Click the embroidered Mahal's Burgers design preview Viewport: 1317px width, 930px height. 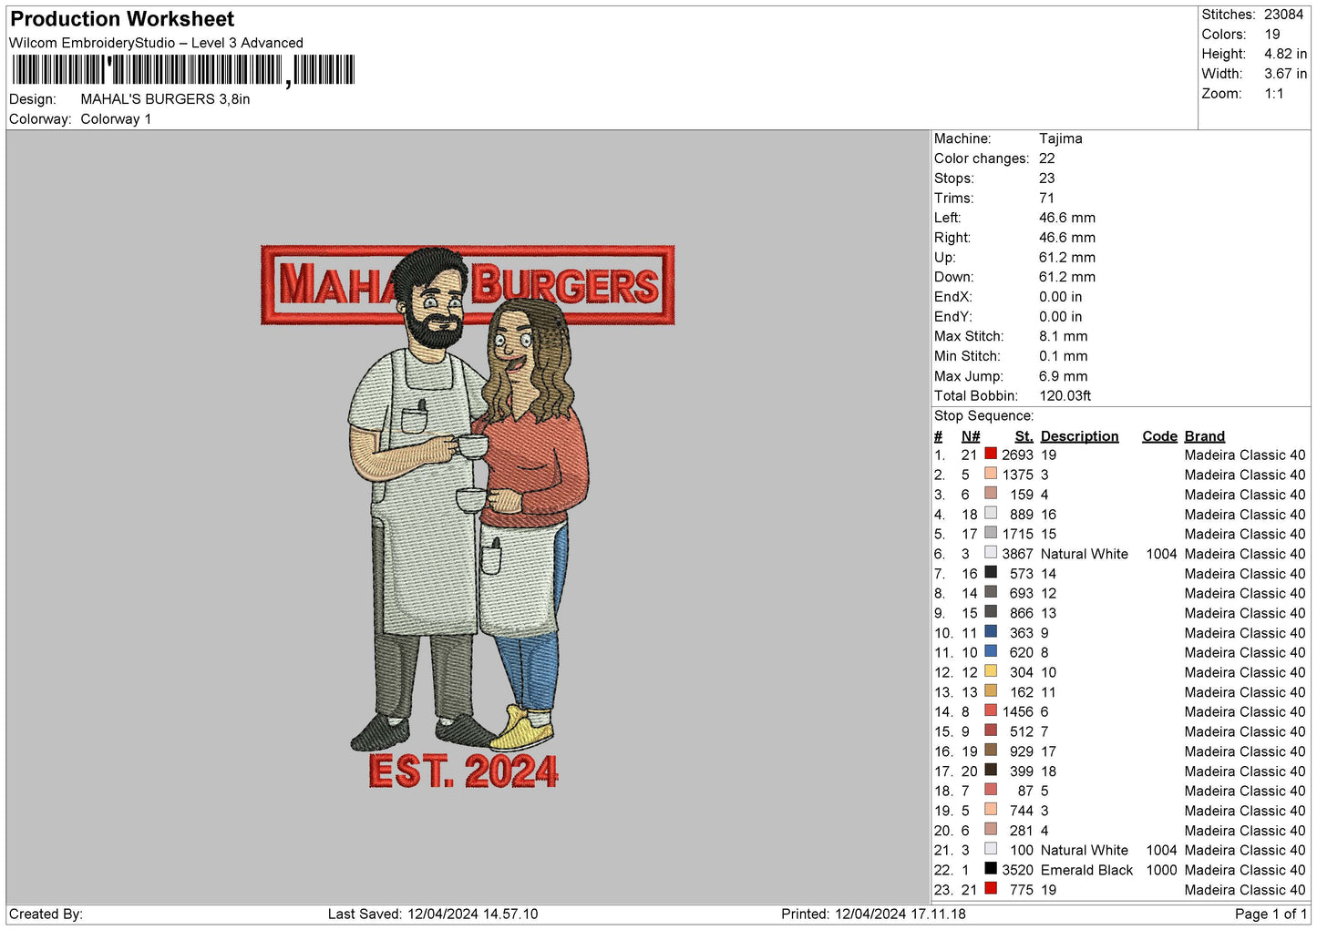468,516
